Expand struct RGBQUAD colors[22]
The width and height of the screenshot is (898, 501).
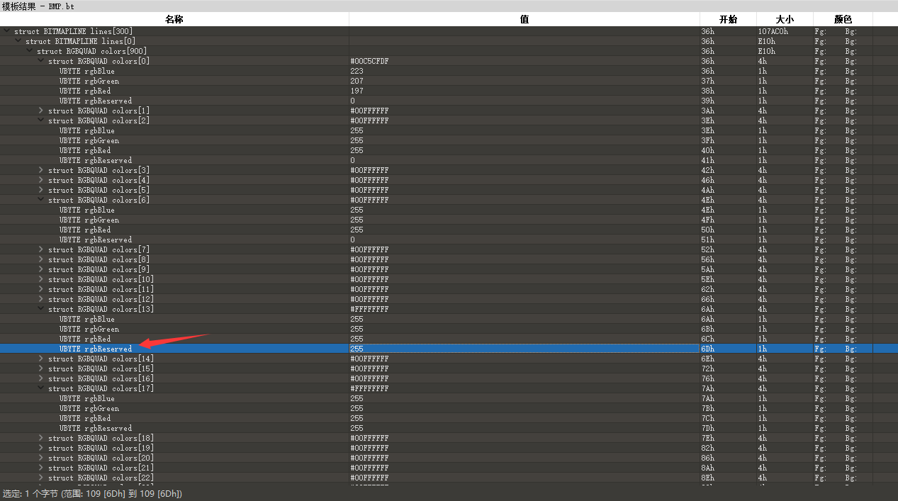40,477
